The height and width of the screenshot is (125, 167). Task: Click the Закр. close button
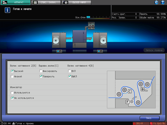pos(150,118)
